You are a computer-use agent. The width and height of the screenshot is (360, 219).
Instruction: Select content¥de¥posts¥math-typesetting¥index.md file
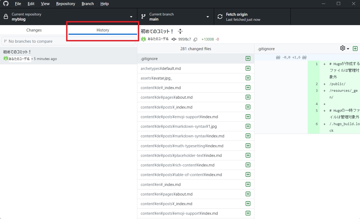(x=196, y=146)
